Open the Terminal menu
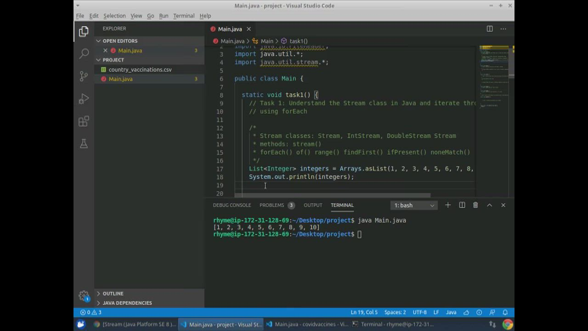This screenshot has height=331, width=588. (184, 16)
